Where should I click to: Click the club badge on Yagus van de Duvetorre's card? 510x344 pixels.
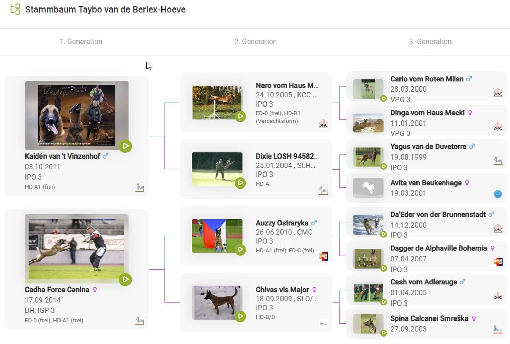[x=497, y=160]
